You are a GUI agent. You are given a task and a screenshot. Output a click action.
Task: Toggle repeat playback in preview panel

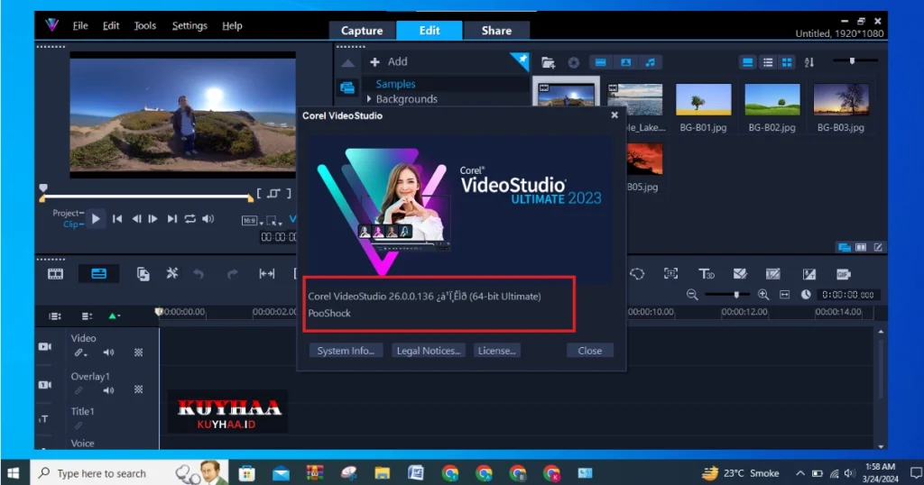pos(189,219)
